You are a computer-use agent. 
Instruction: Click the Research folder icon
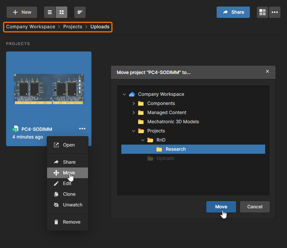tap(159, 149)
